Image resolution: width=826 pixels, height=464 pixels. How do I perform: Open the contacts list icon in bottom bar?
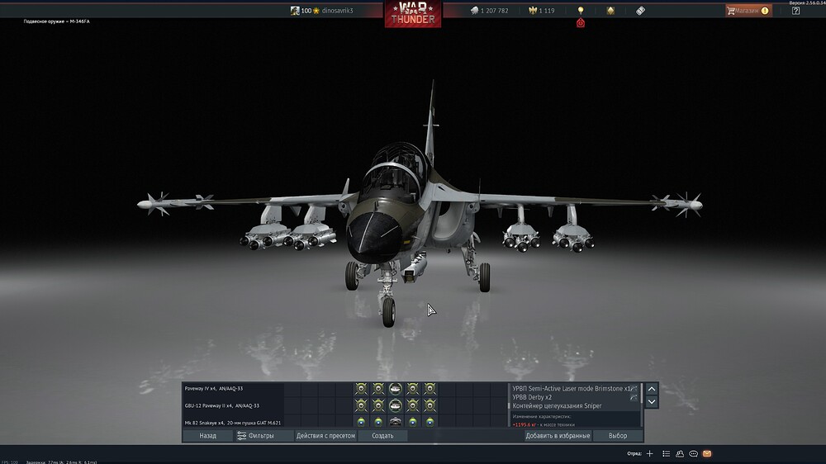(666, 453)
